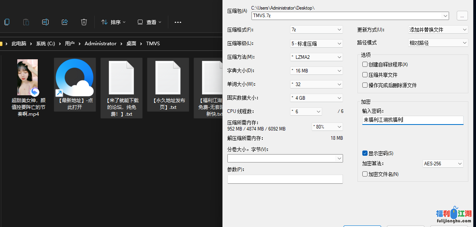Click the paste clipboard icon
476x227 pixels.
[26, 22]
